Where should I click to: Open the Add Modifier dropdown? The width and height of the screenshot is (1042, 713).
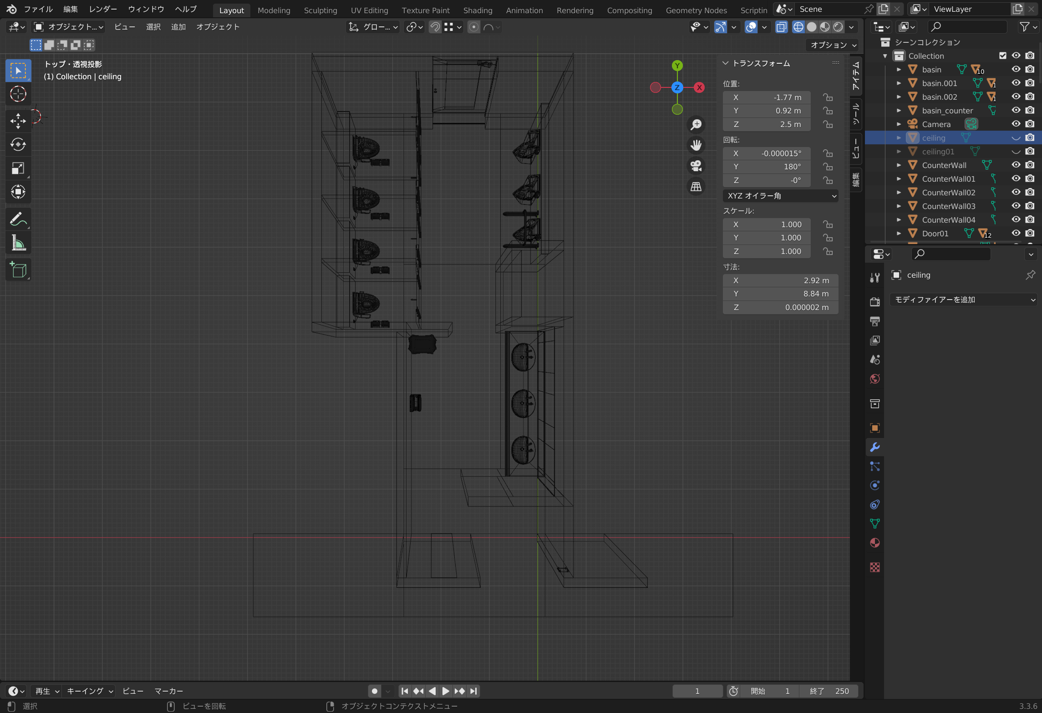964,300
